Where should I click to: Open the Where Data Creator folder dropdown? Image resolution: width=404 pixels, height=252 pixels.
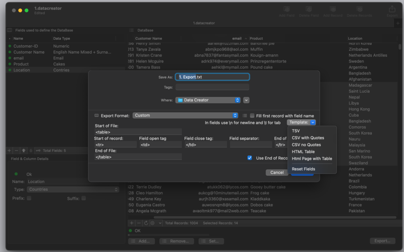pyautogui.click(x=208, y=100)
